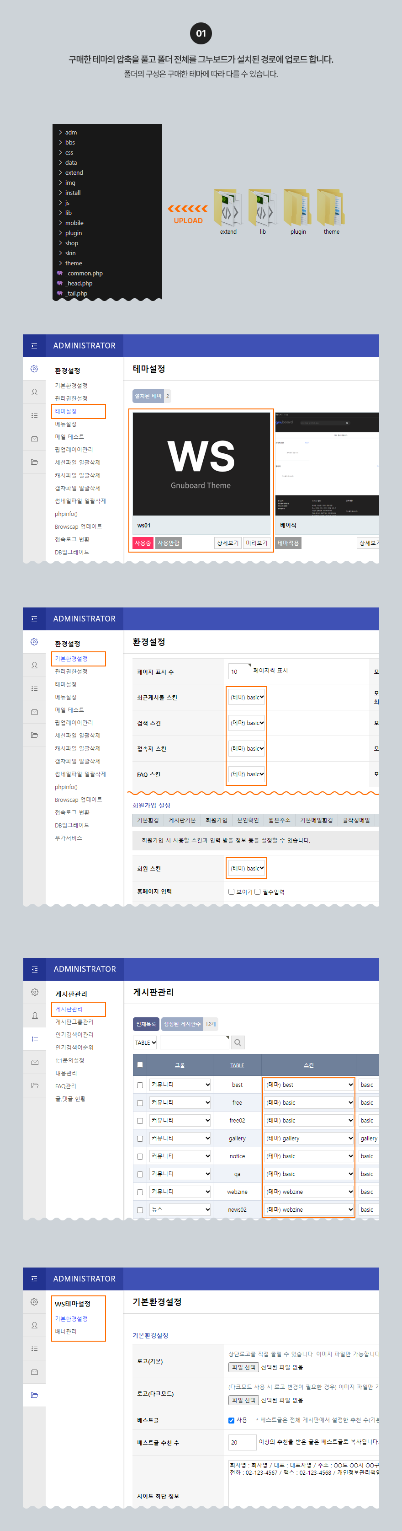Image resolution: width=402 pixels, height=1531 pixels.
Task: Uncheck the 베스트글 사용 checkbox
Action: coord(232,1420)
